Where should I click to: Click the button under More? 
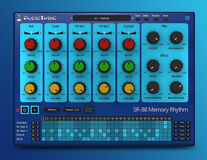pyautogui.click(x=165, y=19)
